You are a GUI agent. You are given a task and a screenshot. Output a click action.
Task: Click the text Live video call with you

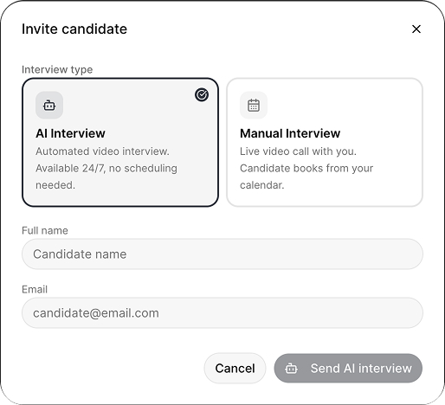pyautogui.click(x=298, y=151)
